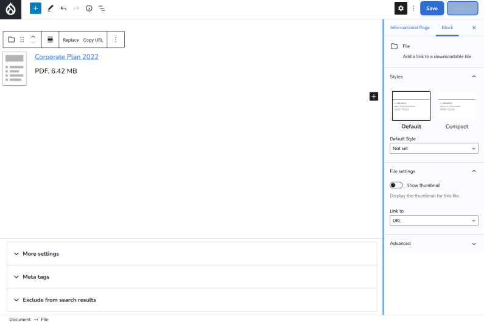Select the pencil edit tool
Viewport: 484px width, 322px height.
51,9
